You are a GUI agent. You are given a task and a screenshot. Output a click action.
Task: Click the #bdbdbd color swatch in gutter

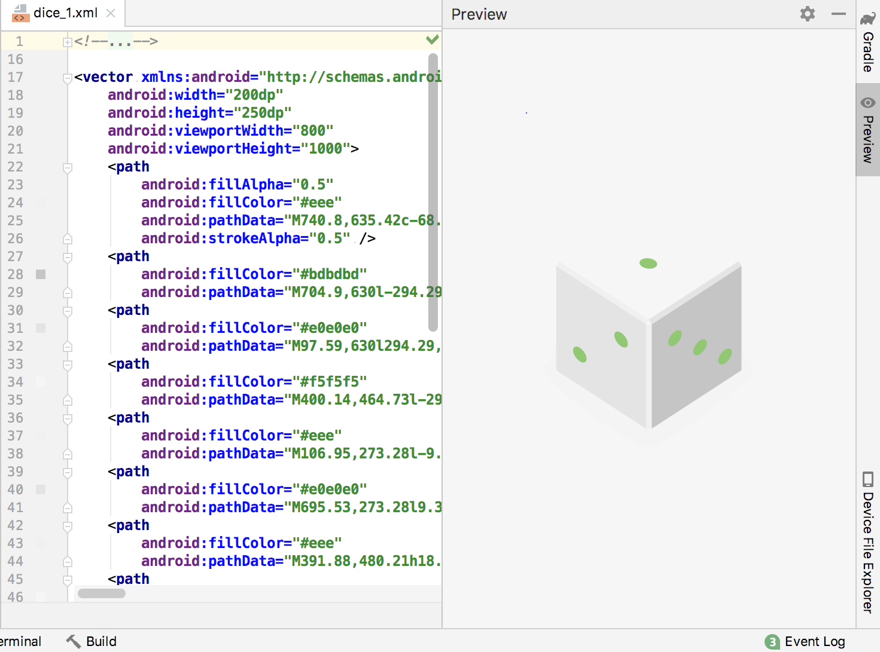41,274
